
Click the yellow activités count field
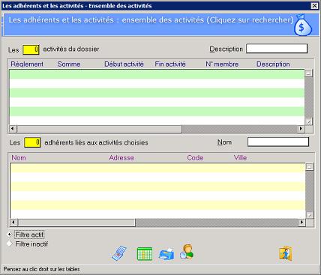click(31, 49)
